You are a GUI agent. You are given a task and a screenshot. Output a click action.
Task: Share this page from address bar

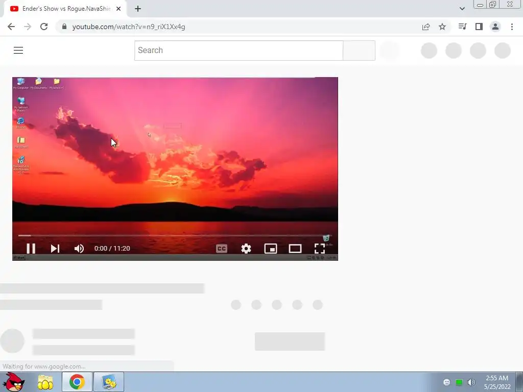426,27
